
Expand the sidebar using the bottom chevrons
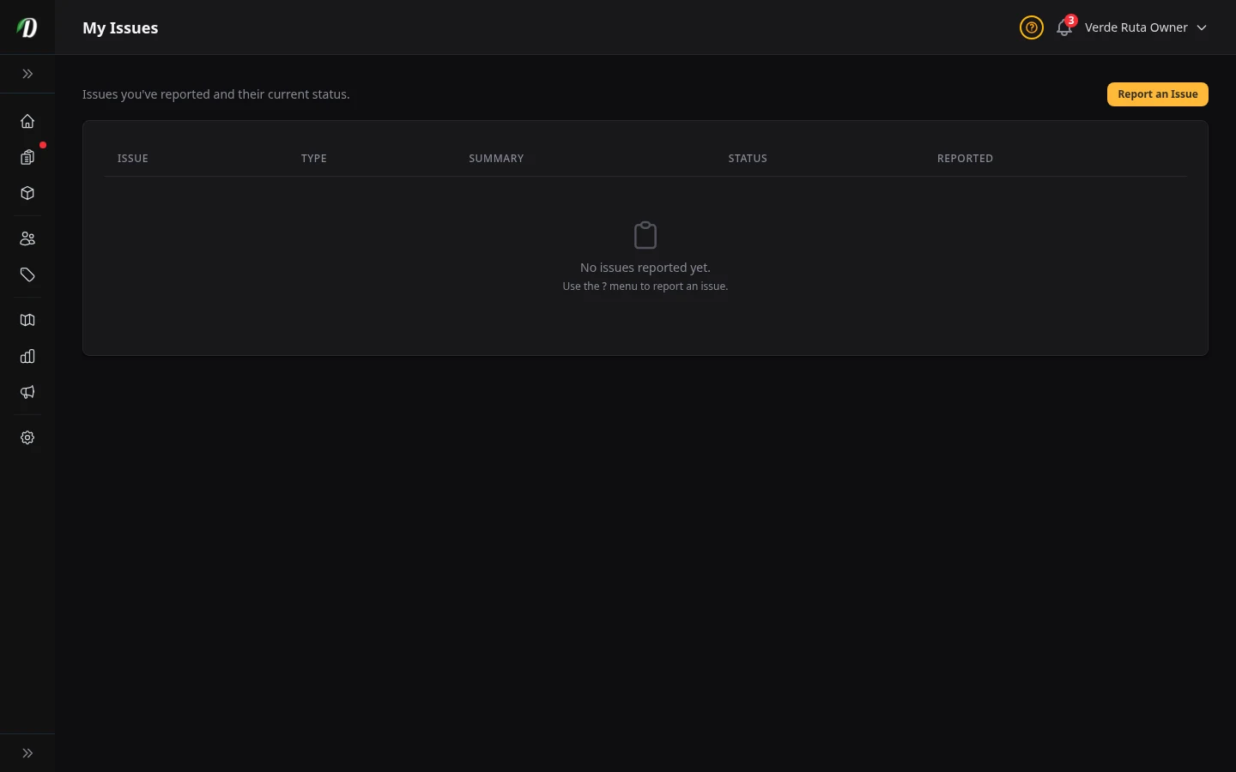(27, 752)
